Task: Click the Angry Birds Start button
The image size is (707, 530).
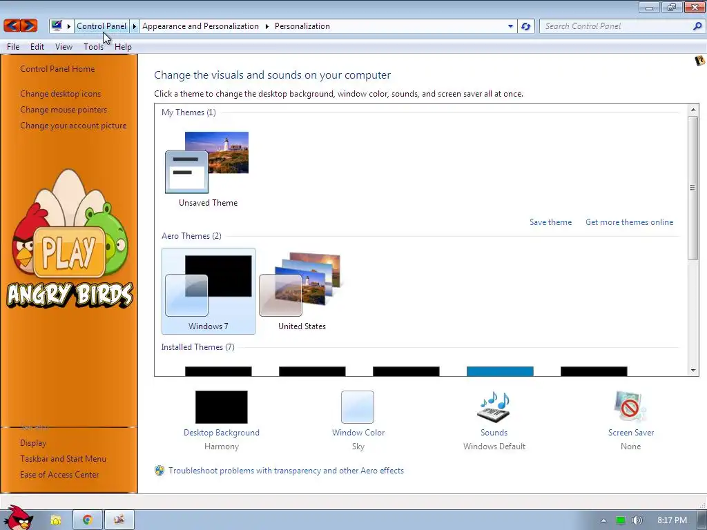Action: (x=18, y=518)
